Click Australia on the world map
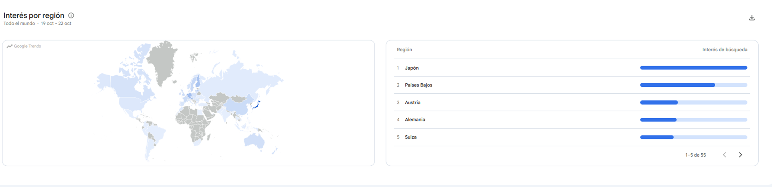This screenshot has width=772, height=187. pyautogui.click(x=254, y=140)
